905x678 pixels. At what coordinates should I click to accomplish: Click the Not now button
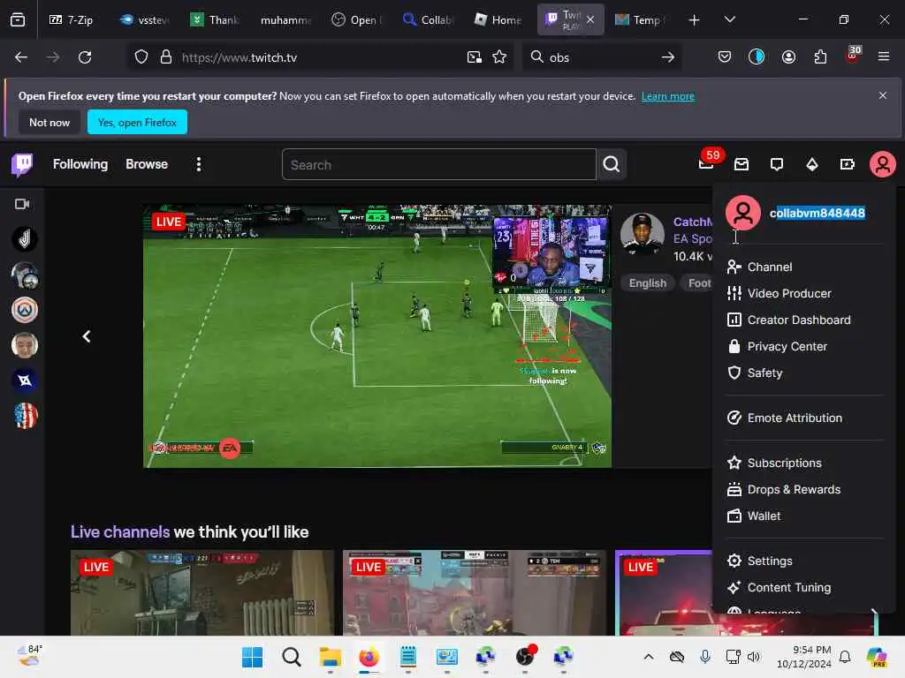coord(49,122)
